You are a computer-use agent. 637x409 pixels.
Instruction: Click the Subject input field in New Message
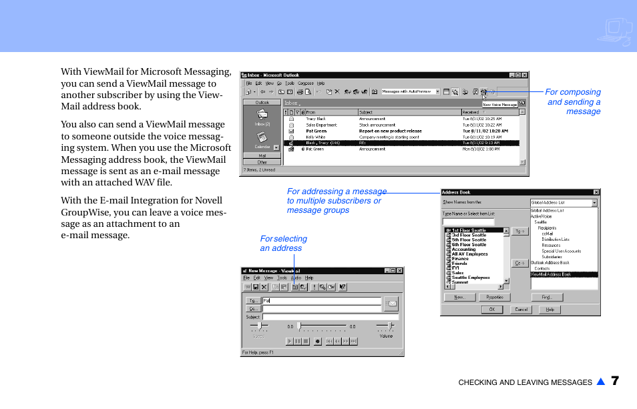click(x=331, y=317)
